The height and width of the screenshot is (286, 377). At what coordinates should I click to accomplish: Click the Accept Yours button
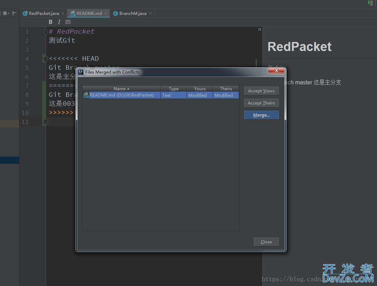[x=261, y=91]
